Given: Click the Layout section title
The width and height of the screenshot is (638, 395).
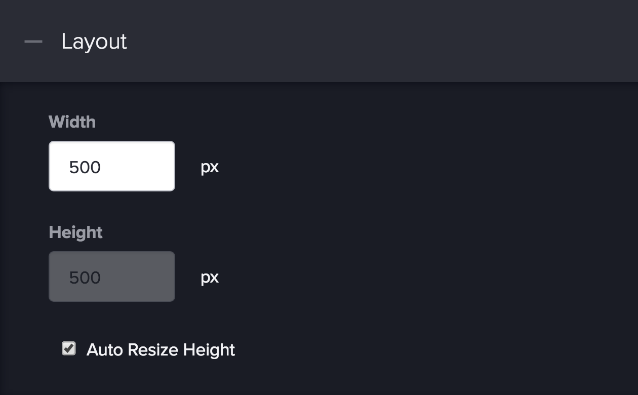Looking at the screenshot, I should [x=94, y=42].
